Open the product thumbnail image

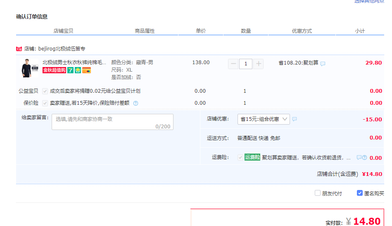click(29, 68)
